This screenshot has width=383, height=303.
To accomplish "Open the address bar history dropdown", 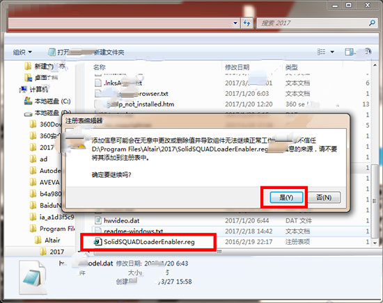I will tap(235, 23).
